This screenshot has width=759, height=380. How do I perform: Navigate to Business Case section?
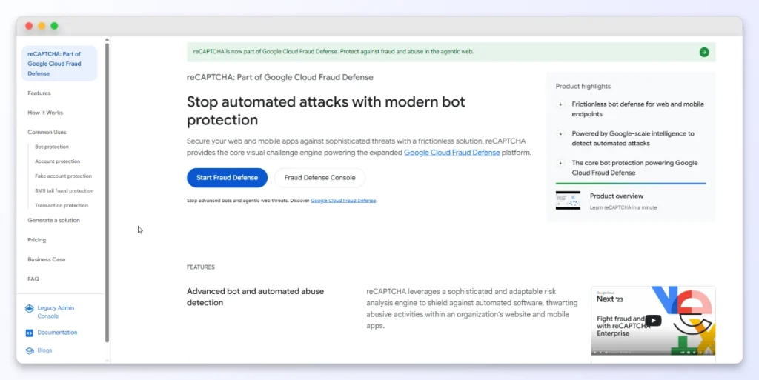[x=47, y=259]
